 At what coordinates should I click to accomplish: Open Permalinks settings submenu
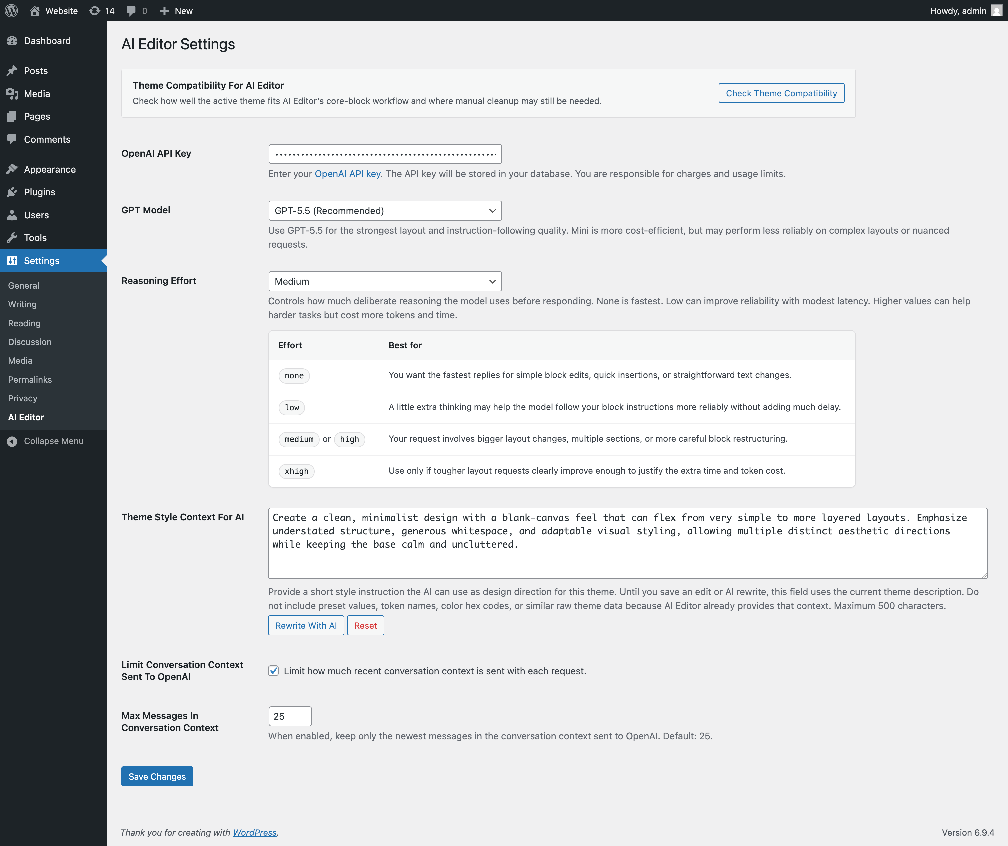coord(30,379)
